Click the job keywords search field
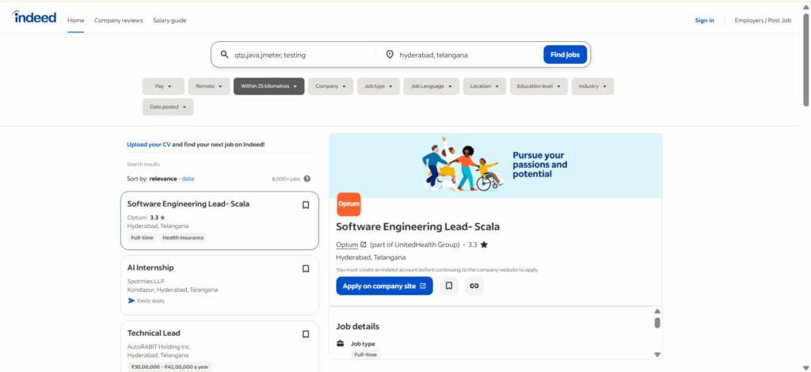The width and height of the screenshot is (811, 372). pos(303,55)
